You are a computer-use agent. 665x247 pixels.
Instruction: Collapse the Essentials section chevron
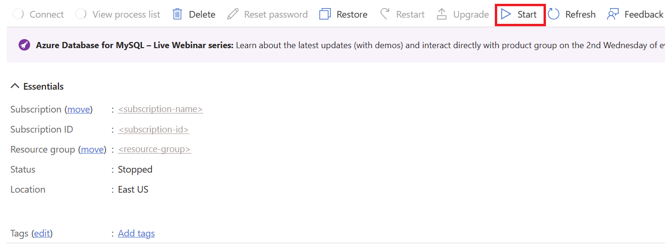(x=15, y=86)
